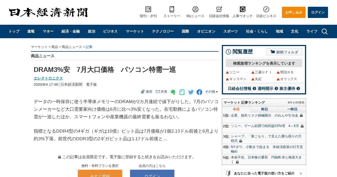Image resolution: width=337 pixels, height=177 pixels.
Task: Click the Nikkei logo 日本経済新聞
Action: (48, 12)
